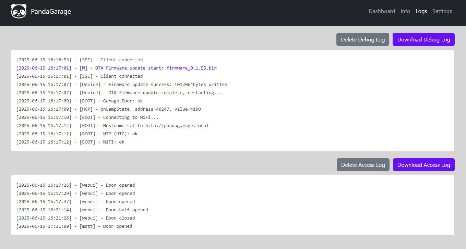Select the mqtt Door opened entry
466x249 pixels.
coord(74,226)
